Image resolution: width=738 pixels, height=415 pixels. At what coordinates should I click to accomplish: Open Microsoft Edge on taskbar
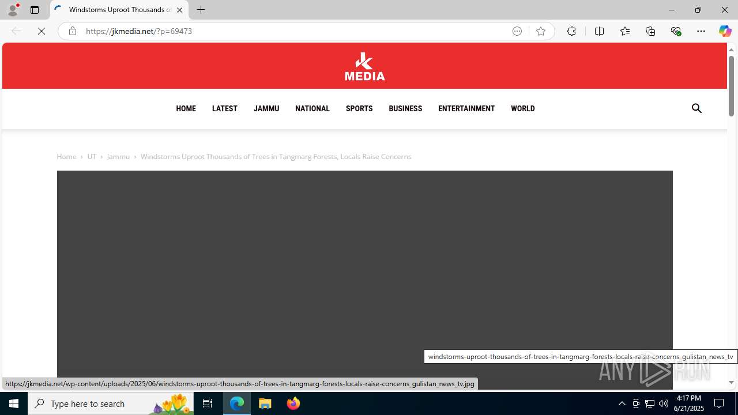coord(237,403)
